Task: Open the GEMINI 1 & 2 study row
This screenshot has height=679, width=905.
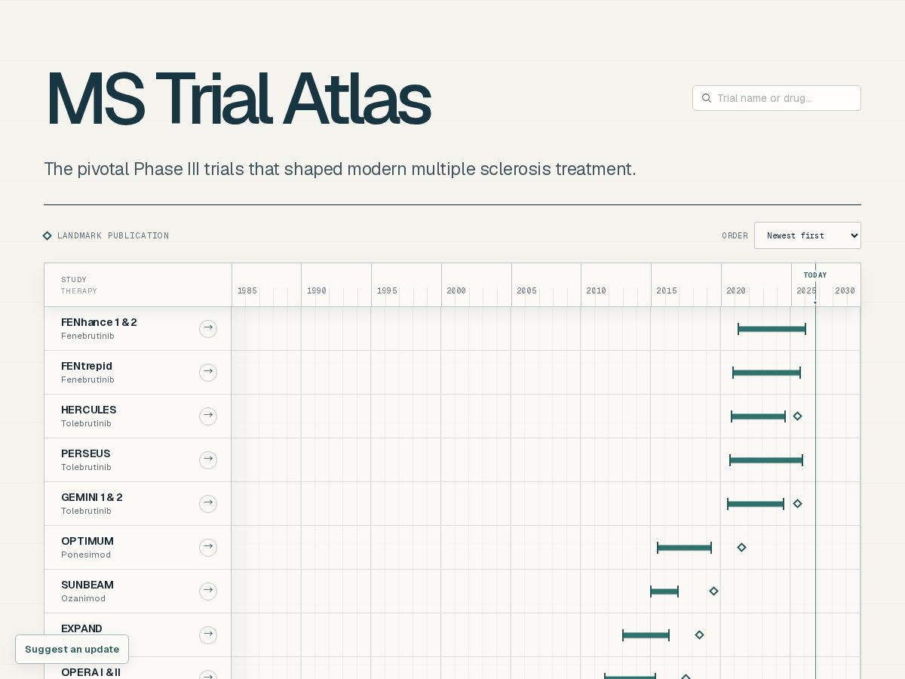Action: tap(137, 504)
